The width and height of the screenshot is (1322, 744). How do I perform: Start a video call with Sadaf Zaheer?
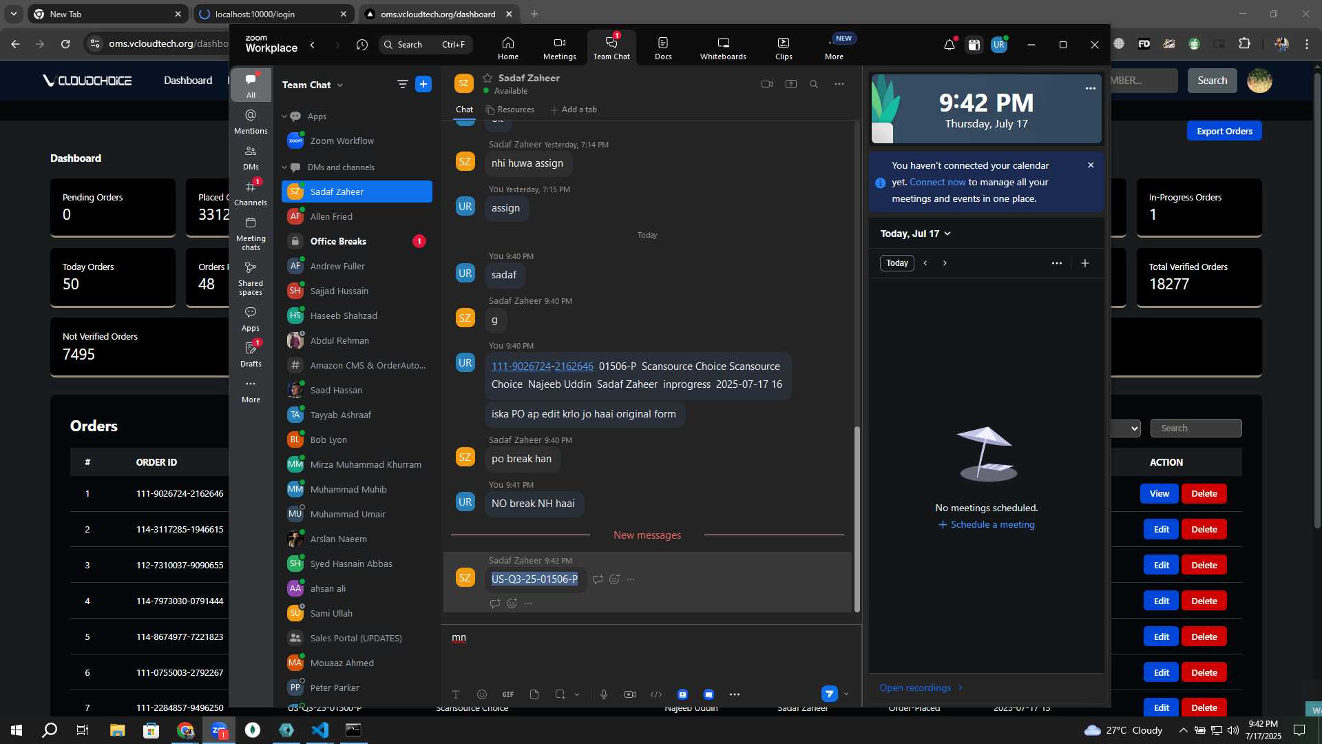(x=767, y=84)
